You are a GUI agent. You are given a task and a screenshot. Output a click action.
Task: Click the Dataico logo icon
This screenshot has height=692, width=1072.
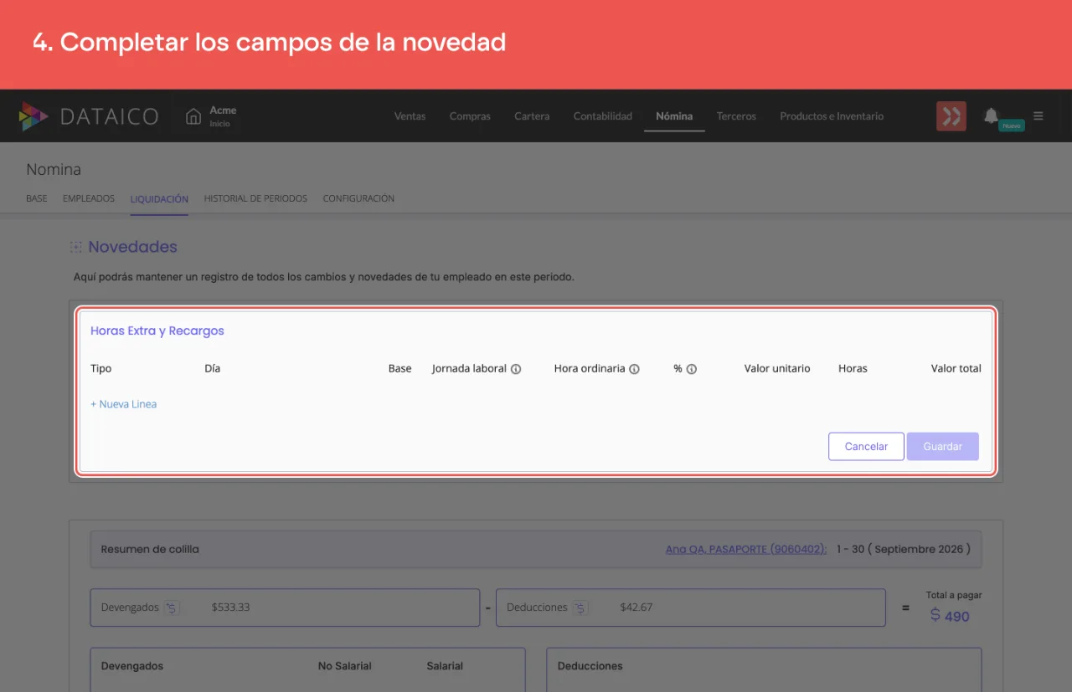tap(33, 116)
